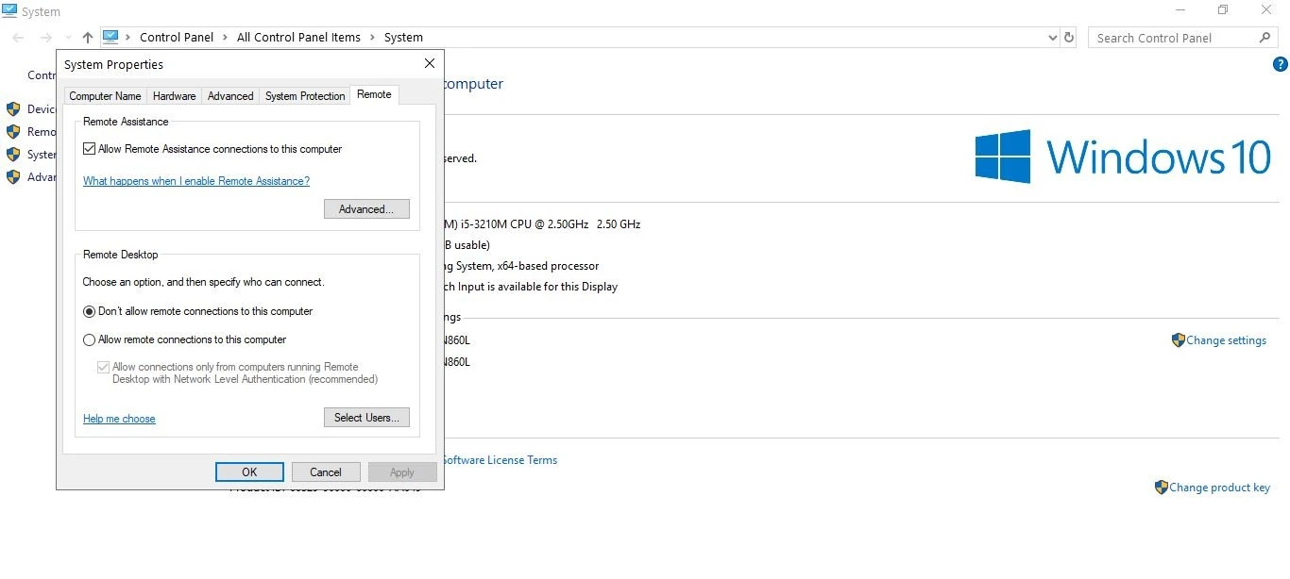The width and height of the screenshot is (1290, 579).
Task: Expand the chevron after All Control Panel Items
Action: [x=372, y=38]
